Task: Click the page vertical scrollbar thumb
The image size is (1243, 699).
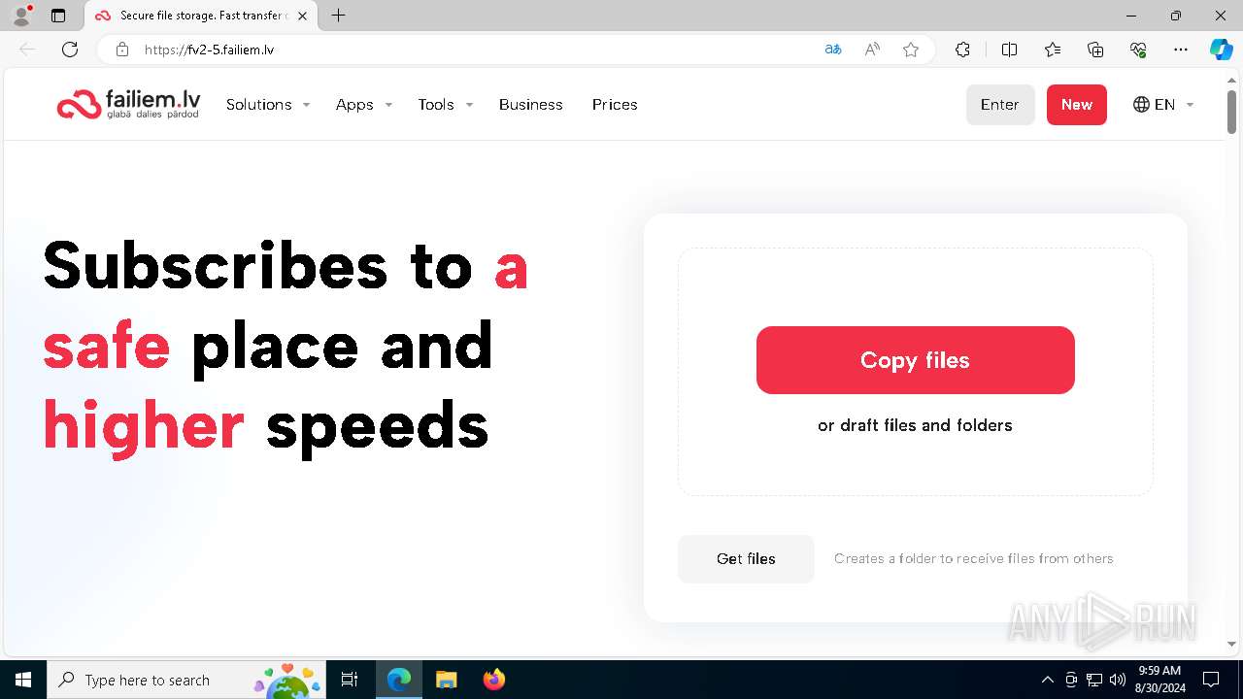Action: [x=1231, y=112]
